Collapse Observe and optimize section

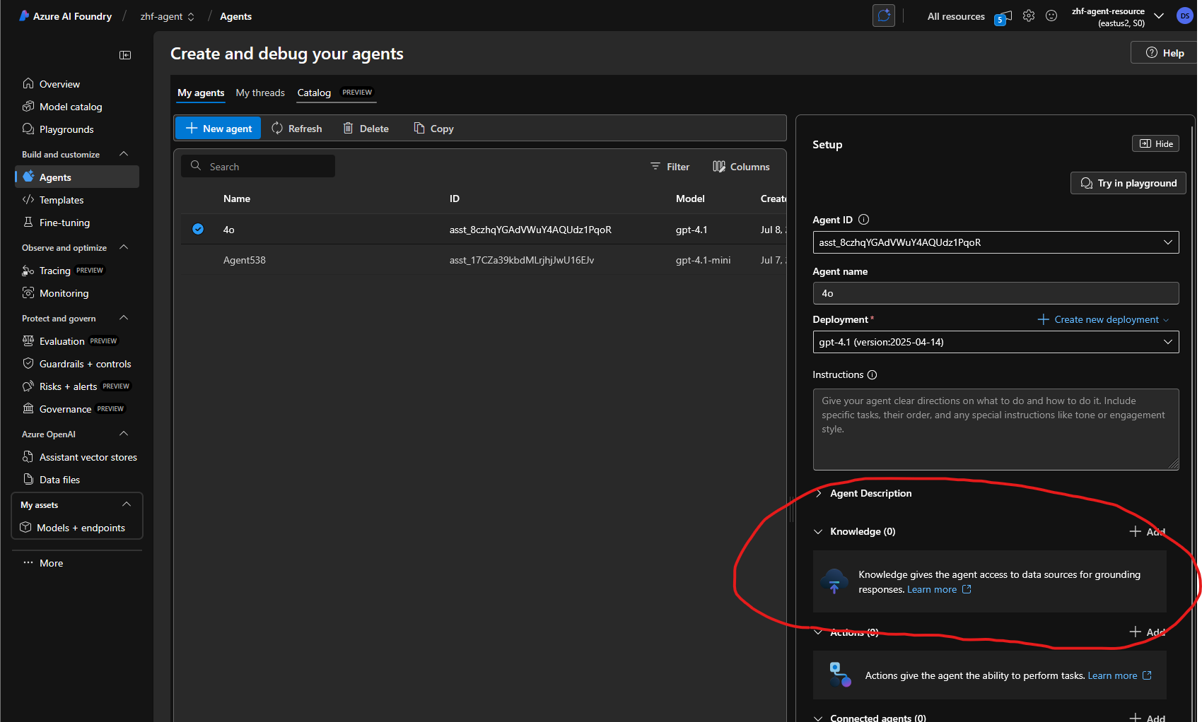click(x=124, y=247)
